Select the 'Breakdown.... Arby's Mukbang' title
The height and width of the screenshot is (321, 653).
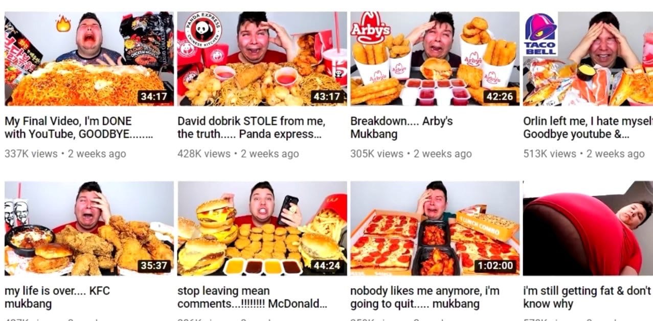point(401,128)
